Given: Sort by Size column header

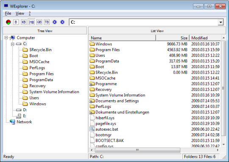Looking at the screenshot, I should click(173, 38).
